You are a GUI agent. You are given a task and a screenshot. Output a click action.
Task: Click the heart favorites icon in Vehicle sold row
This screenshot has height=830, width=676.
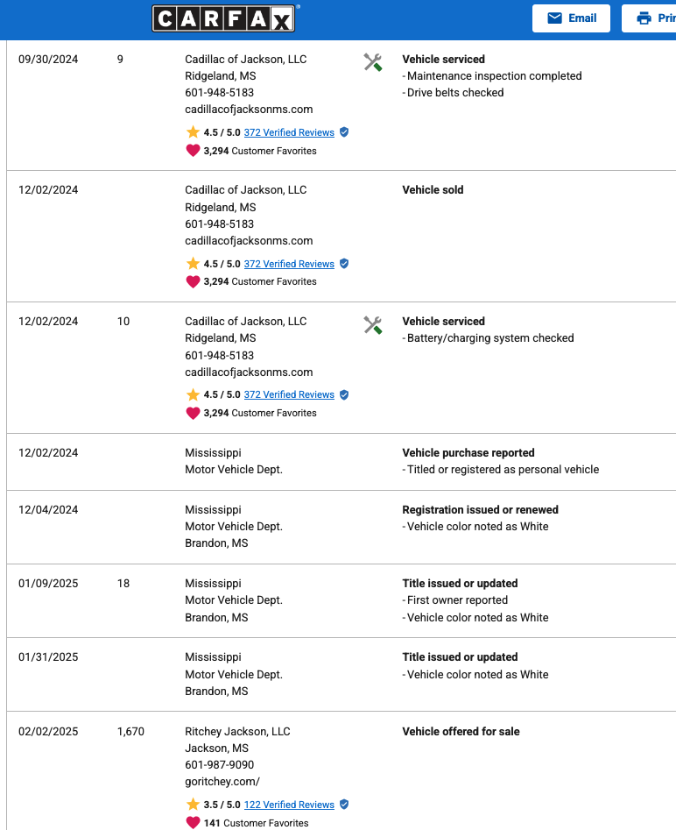(193, 281)
